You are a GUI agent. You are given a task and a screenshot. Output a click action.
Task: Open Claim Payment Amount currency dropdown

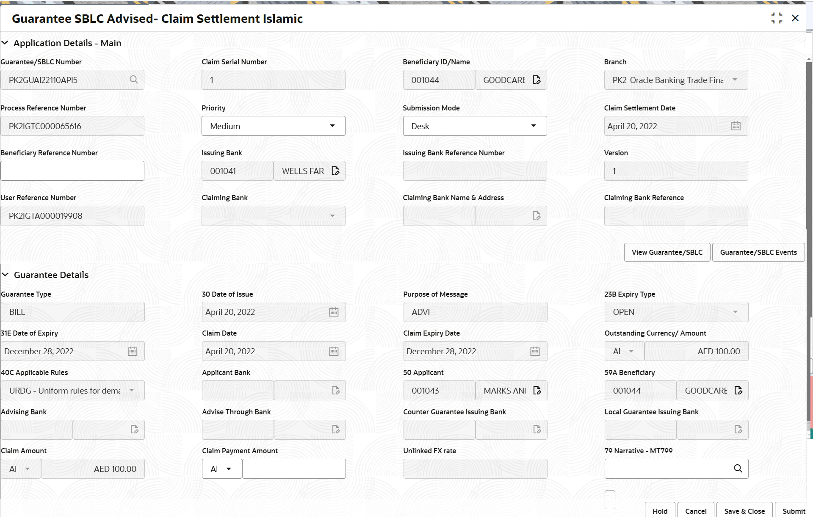coord(221,469)
